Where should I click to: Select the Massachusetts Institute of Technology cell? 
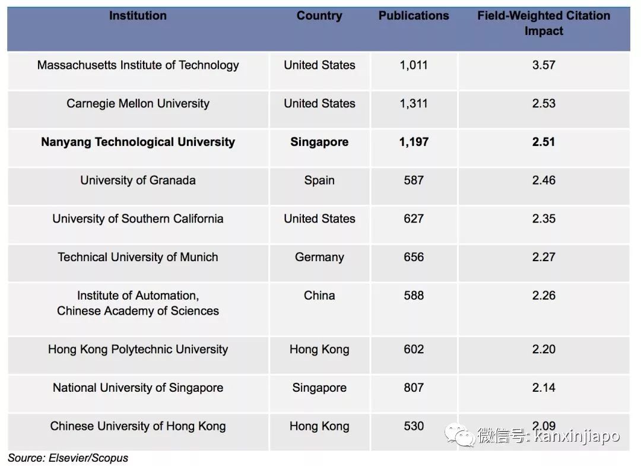click(x=138, y=65)
